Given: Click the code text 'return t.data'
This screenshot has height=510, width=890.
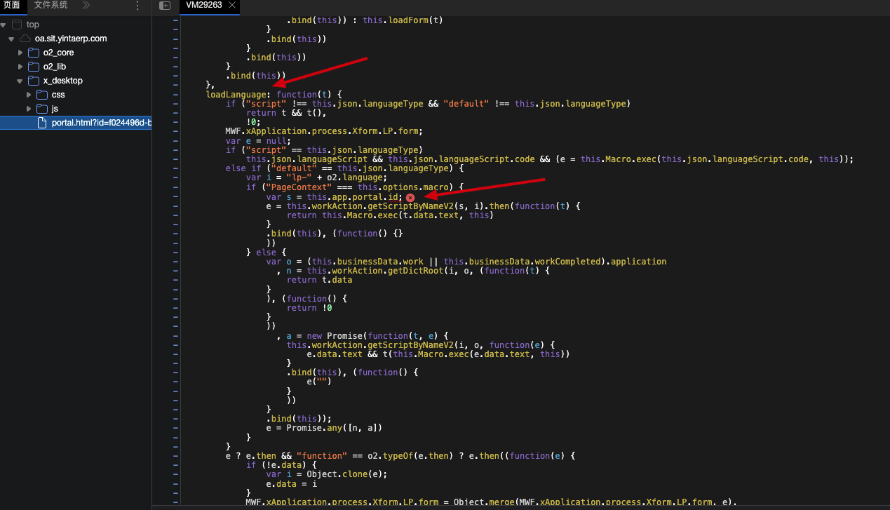Looking at the screenshot, I should (319, 279).
